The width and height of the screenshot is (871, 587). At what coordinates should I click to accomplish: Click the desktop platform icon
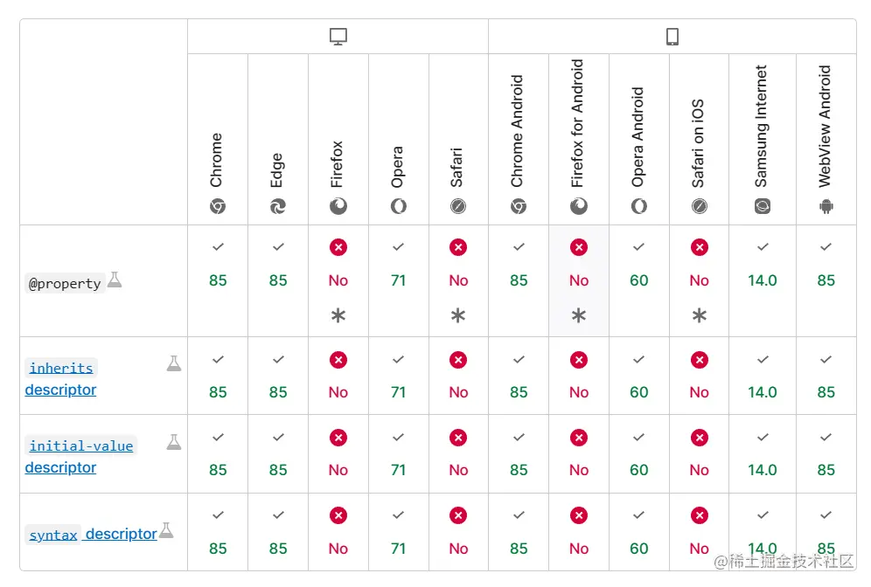point(338,37)
